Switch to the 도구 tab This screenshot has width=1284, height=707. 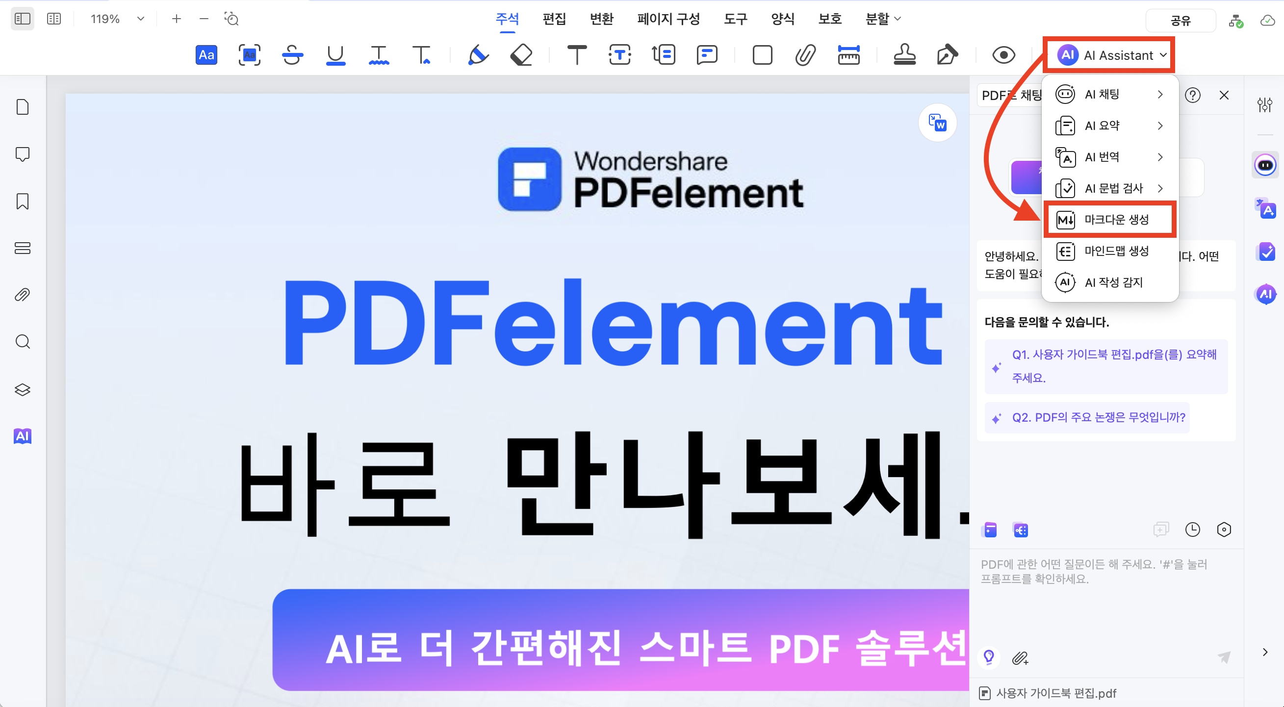tap(735, 19)
